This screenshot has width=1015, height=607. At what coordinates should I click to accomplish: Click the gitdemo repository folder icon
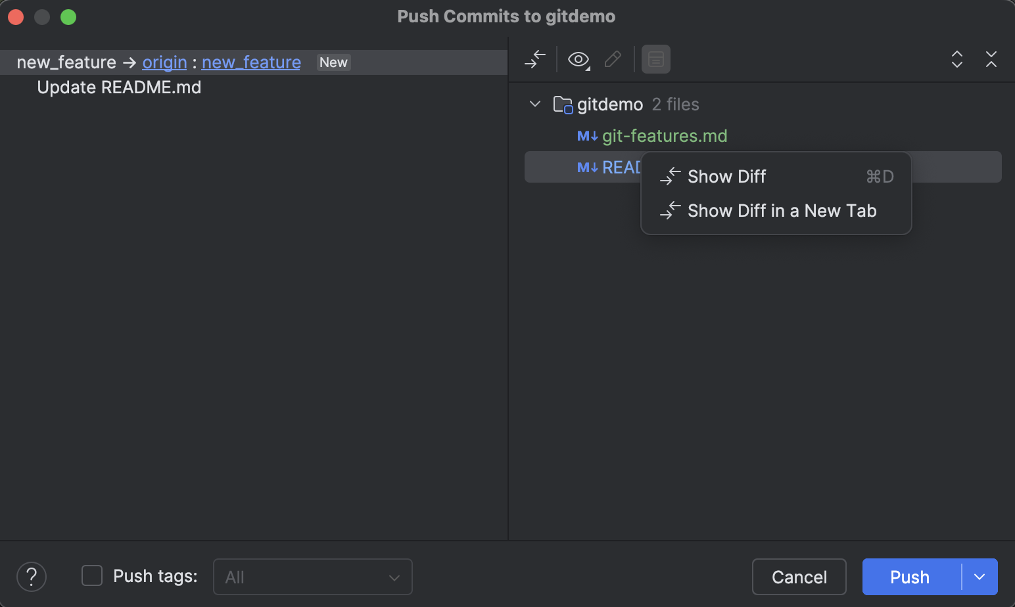(563, 104)
